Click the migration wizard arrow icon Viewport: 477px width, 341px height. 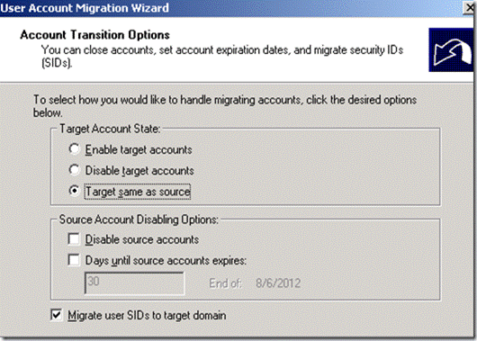452,49
